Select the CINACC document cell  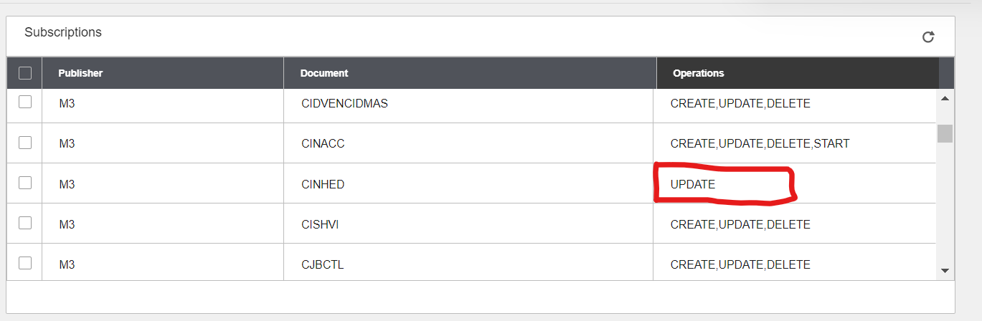(468, 144)
